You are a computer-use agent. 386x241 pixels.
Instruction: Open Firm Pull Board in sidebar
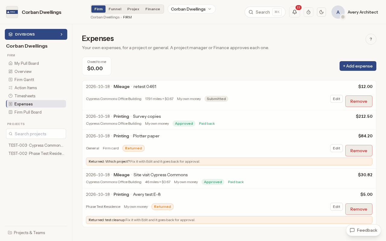tap(36, 112)
